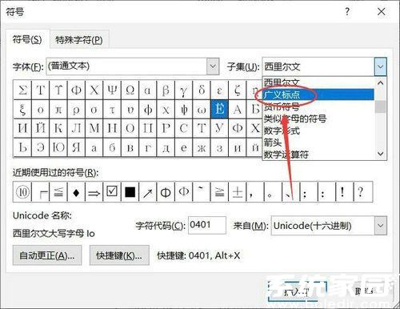Collapse the 子集 subset dropdown arrow
This screenshot has height=309, width=400.
pos(381,66)
